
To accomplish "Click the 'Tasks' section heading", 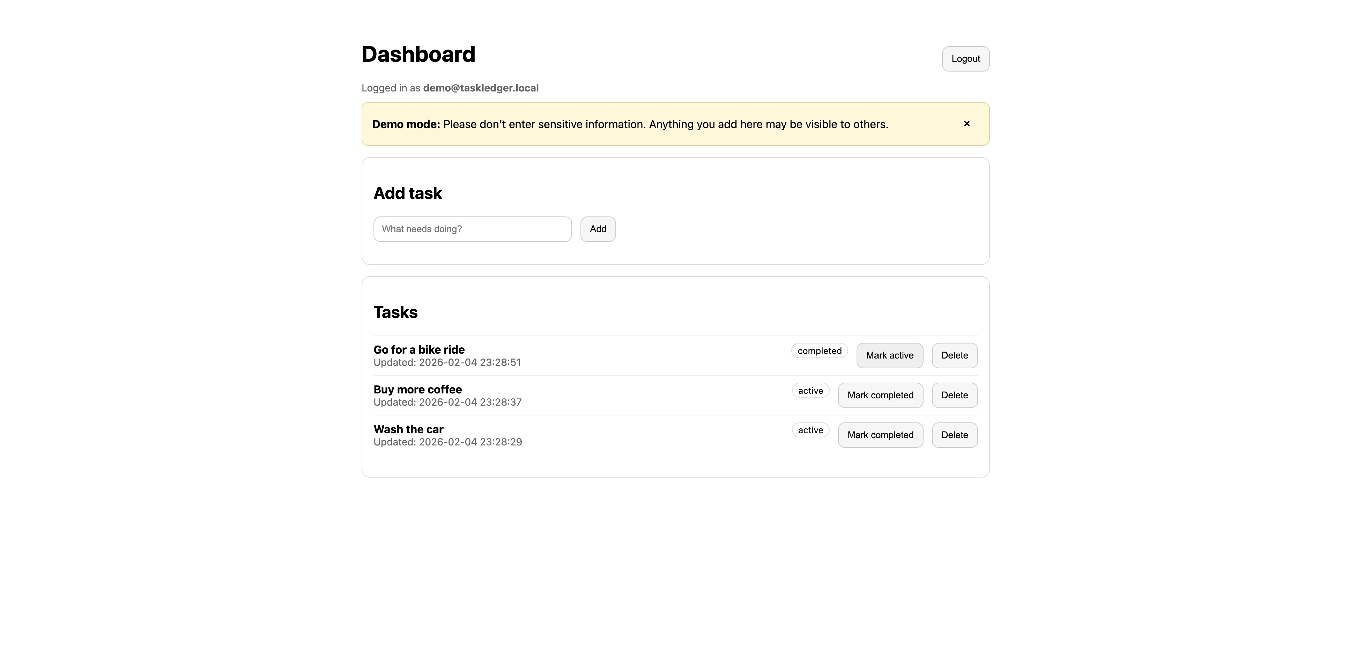I will click(395, 312).
